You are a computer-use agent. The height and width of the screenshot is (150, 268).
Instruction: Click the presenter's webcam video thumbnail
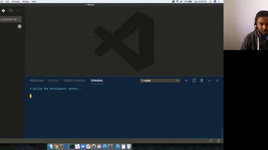click(x=246, y=25)
